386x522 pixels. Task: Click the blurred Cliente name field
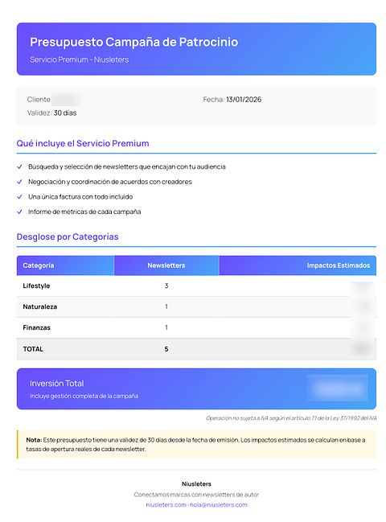67,100
